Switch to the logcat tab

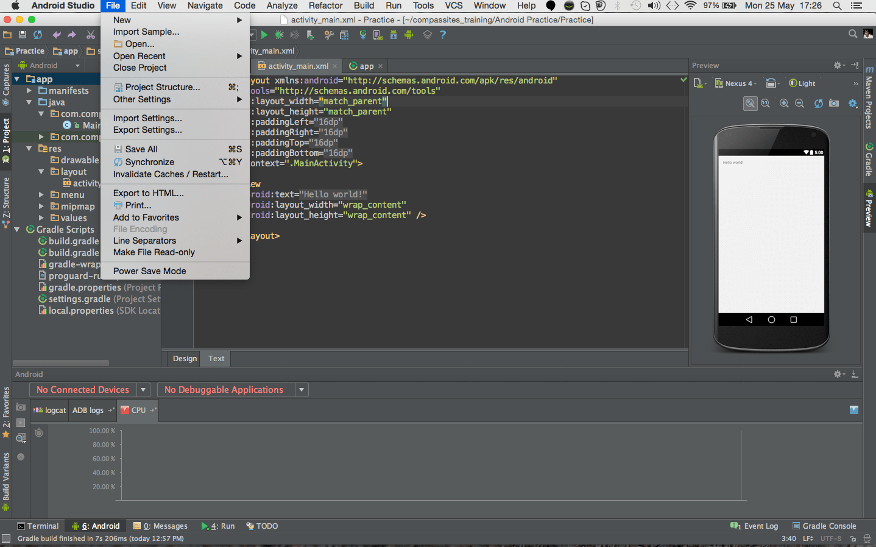50,410
